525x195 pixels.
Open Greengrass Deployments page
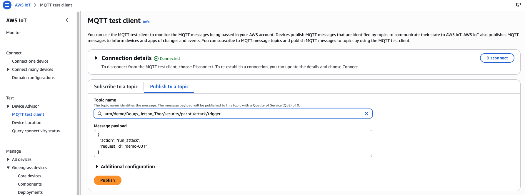pos(30,192)
